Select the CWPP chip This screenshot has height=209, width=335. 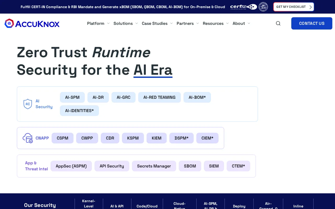coord(87,138)
